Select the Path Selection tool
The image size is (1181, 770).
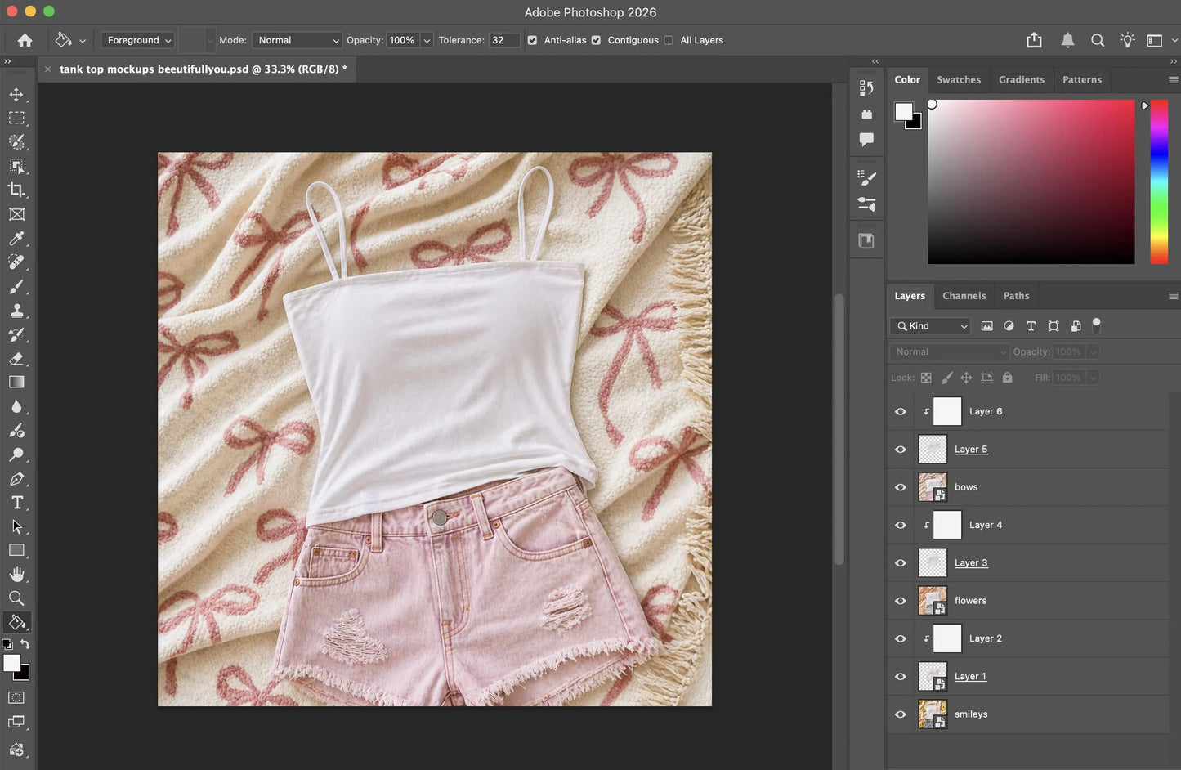16,526
